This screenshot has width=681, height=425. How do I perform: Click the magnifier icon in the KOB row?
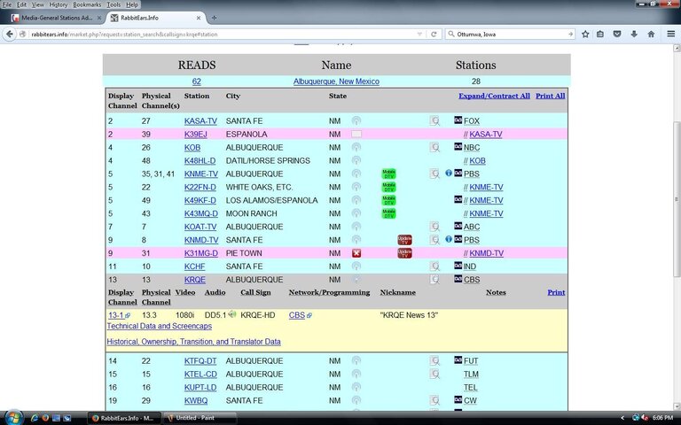[434, 148]
